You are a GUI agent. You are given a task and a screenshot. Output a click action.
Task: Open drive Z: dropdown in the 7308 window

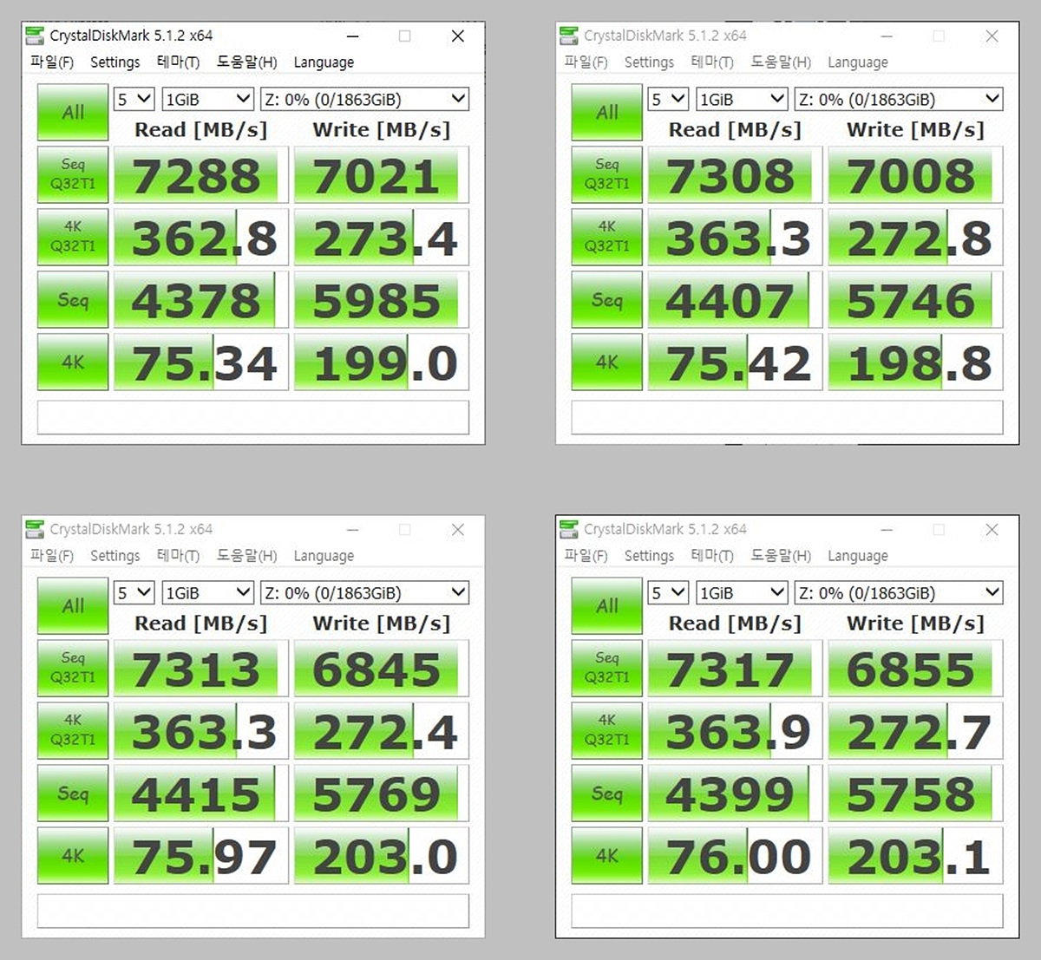pyautogui.click(x=900, y=99)
